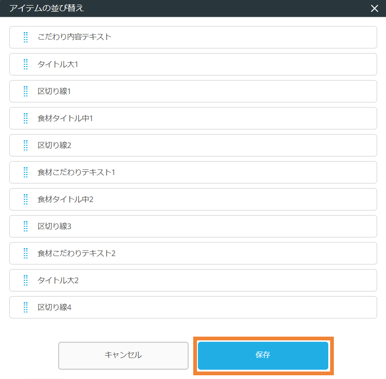Select the 区切り線1 list item
Viewport: 386px width, 379px height.
tap(193, 91)
